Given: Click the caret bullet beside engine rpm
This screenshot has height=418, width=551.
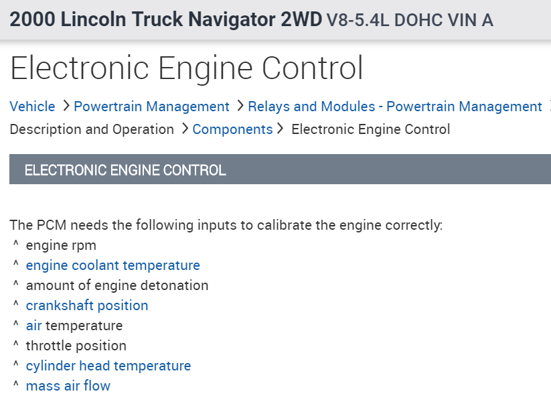Looking at the screenshot, I should [15, 245].
